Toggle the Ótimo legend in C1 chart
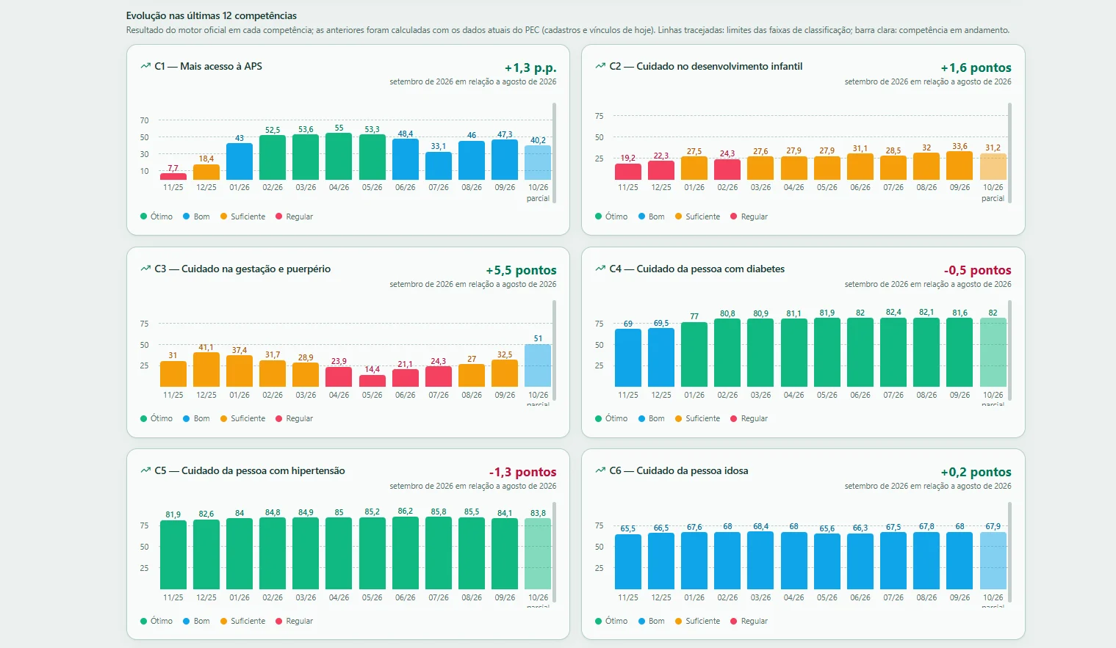Screen dimensions: 1116x648 pyautogui.click(x=156, y=216)
